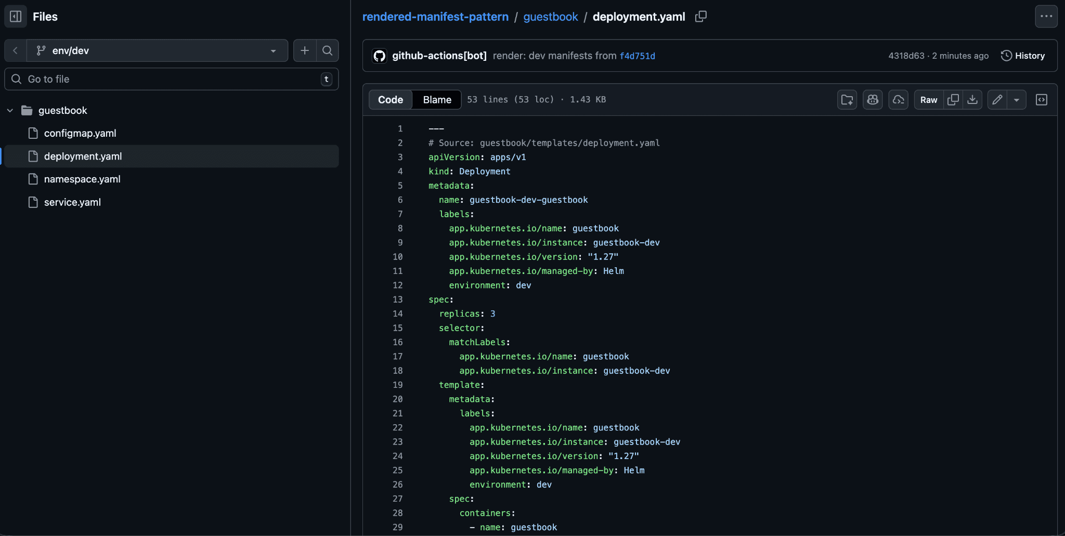
Task: Go to rendered-manifest-pattern repository root
Action: [435, 17]
